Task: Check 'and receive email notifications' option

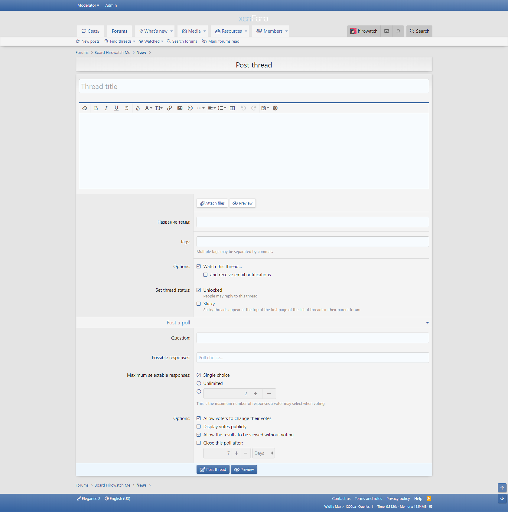Action: [206, 275]
